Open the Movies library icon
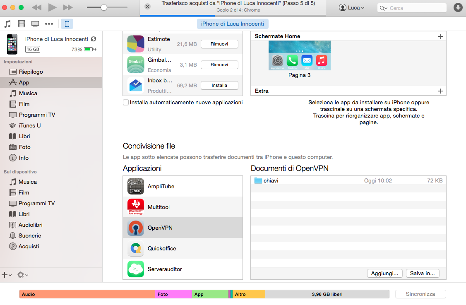 22,24
